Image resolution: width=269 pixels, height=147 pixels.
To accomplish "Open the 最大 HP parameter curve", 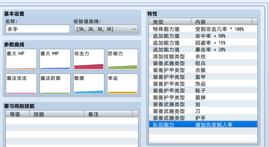I will (21, 59).
